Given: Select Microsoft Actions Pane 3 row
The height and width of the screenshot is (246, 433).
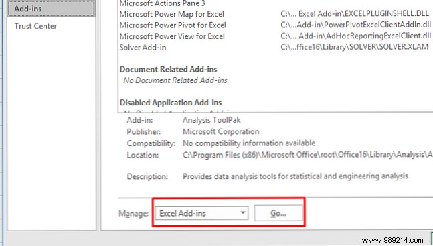Looking at the screenshot, I should [162, 3].
